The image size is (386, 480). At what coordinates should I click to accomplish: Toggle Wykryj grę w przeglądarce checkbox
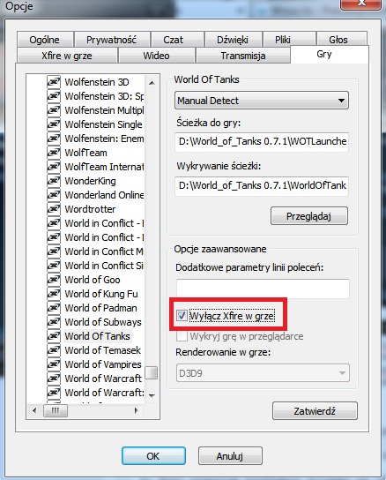[182, 336]
